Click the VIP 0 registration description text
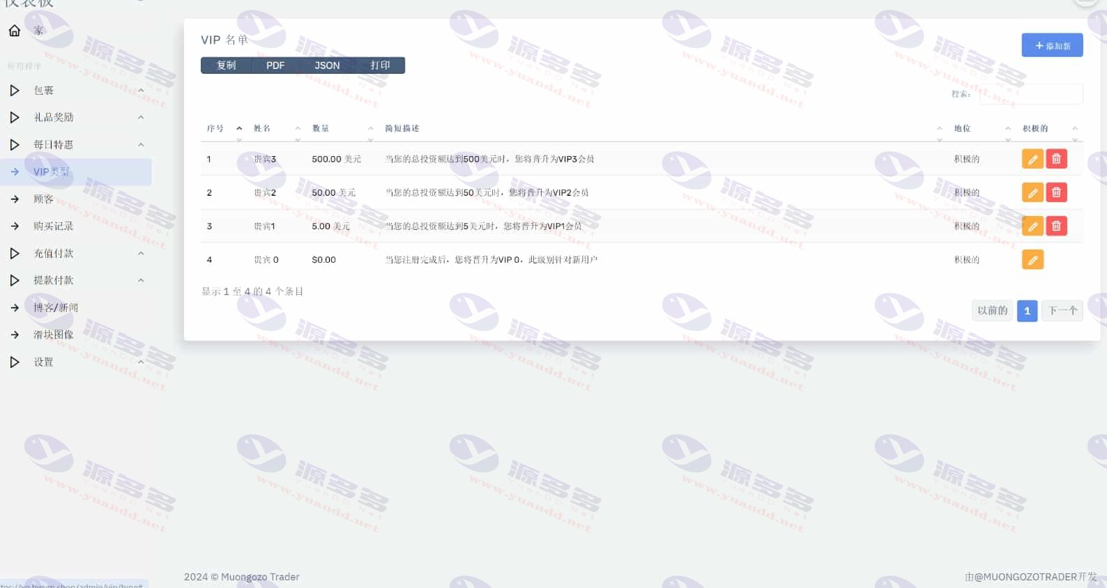The height and width of the screenshot is (588, 1107). (x=491, y=260)
